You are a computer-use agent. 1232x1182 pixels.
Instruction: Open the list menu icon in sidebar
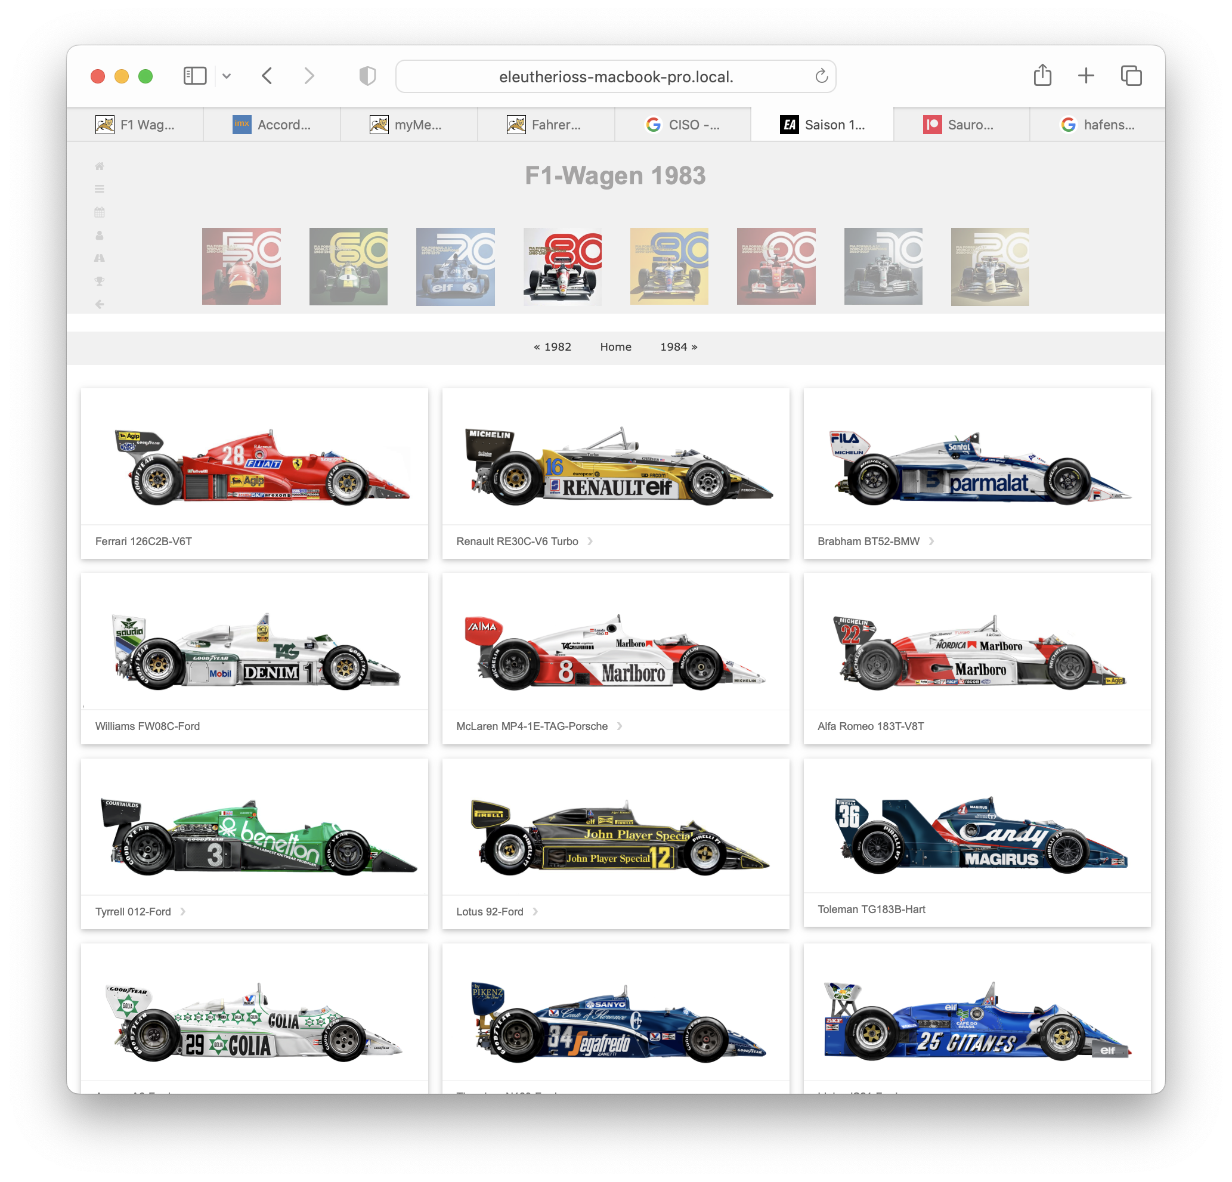(100, 188)
